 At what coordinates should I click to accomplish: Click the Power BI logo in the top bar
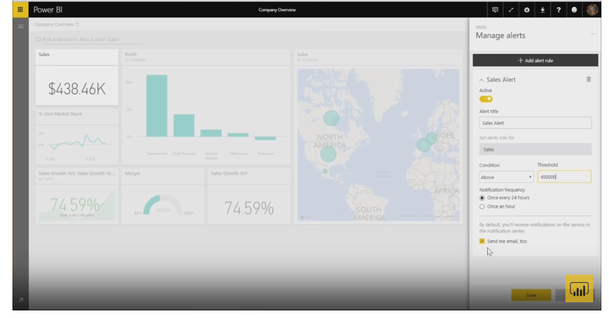pos(48,10)
